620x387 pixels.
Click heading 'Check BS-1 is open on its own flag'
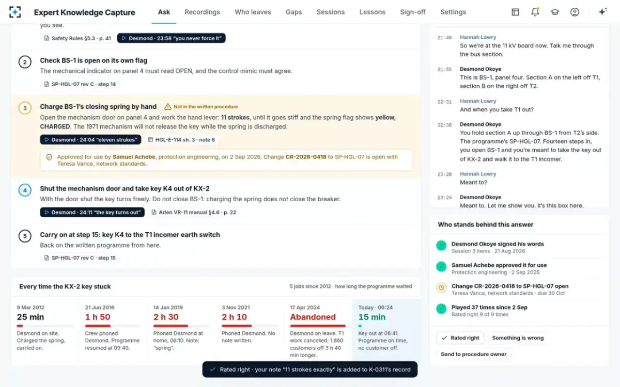pos(94,60)
